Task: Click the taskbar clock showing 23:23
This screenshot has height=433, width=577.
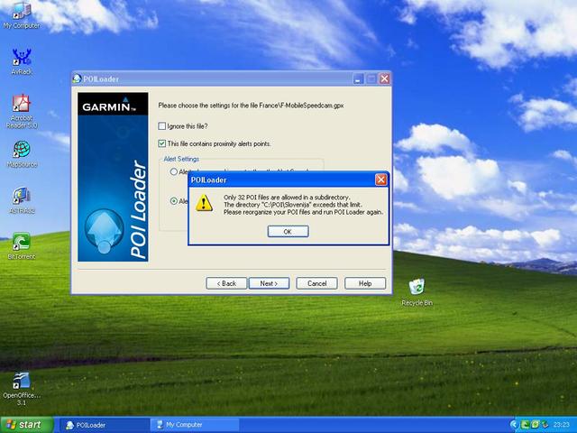Action: coord(562,425)
